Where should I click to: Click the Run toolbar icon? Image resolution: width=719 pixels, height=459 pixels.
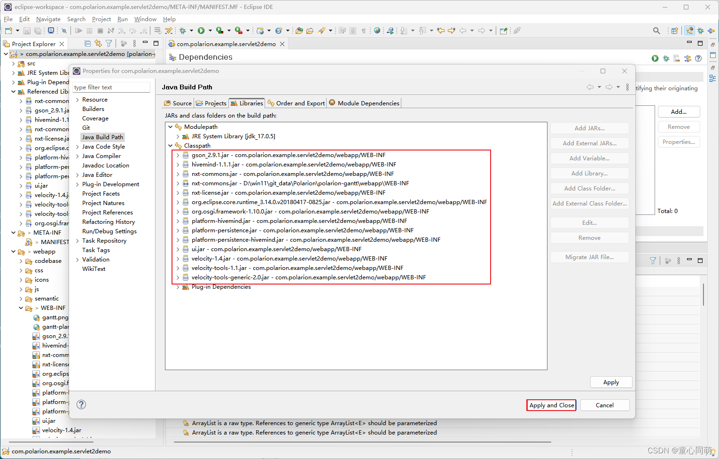click(202, 30)
